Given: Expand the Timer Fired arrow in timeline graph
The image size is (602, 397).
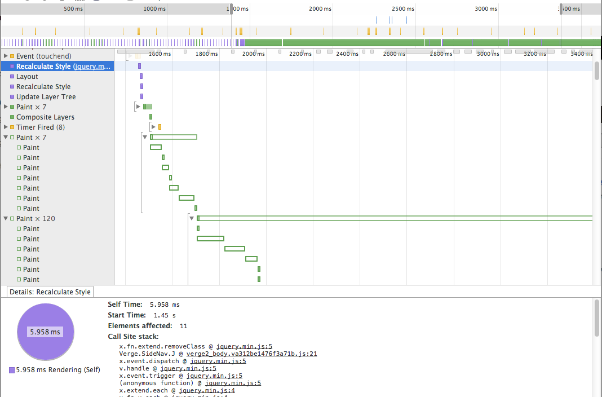Looking at the screenshot, I should (153, 127).
